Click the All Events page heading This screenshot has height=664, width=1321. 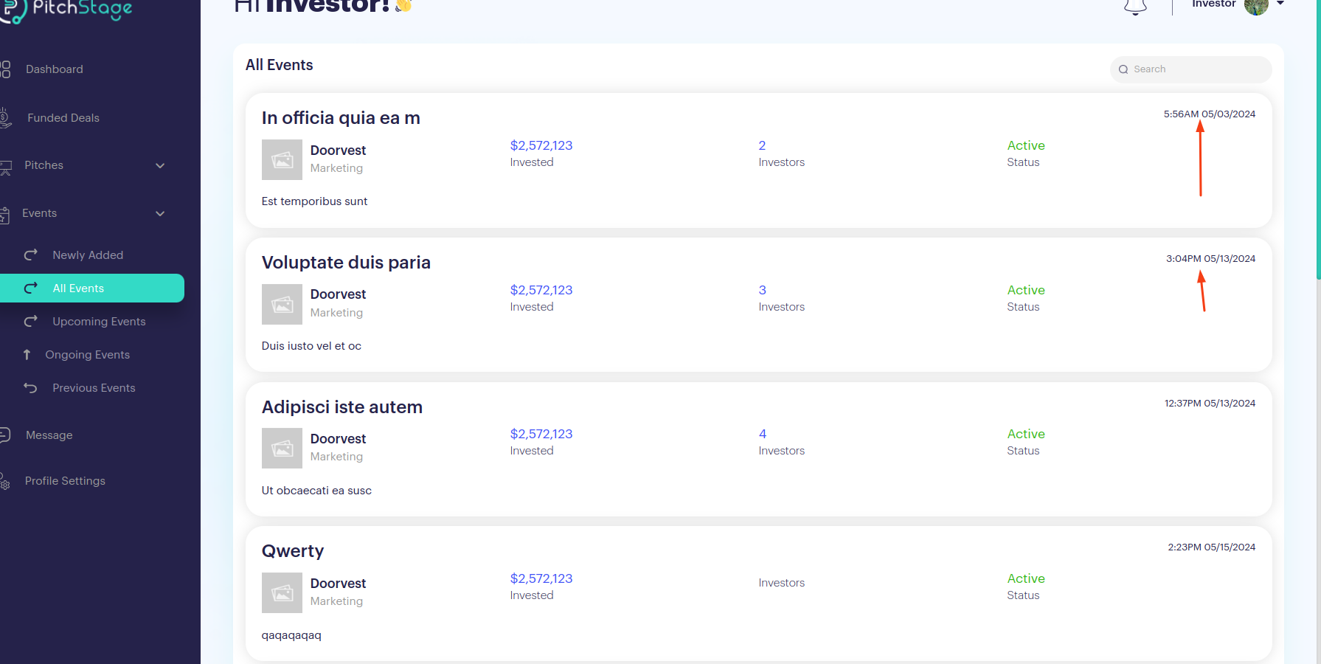click(x=279, y=65)
